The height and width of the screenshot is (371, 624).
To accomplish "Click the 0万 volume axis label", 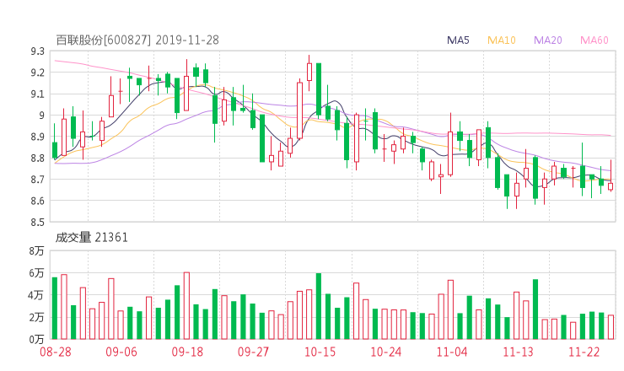I will pos(36,339).
